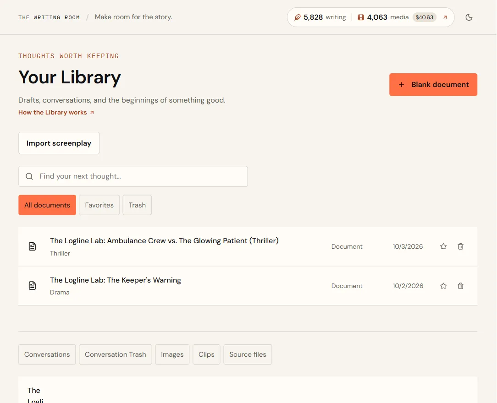Click the Thriller genre label
This screenshot has height=403, width=497.
pos(60,253)
